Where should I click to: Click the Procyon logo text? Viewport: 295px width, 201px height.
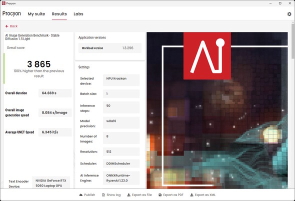point(11,13)
